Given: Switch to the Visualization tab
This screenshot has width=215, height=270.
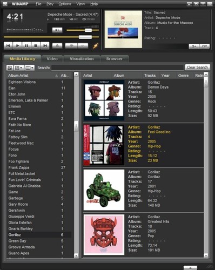Looking at the screenshot, I should (82, 59).
